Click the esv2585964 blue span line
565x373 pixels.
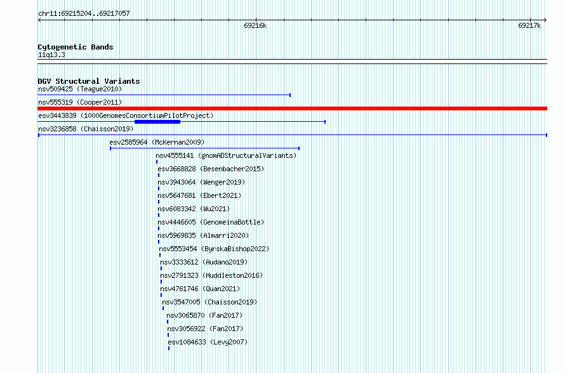click(204, 148)
